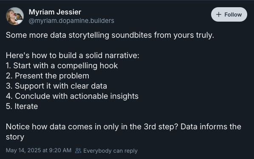Open the Myriam Jessier display name link
The height and width of the screenshot is (159, 254).
(55, 12)
